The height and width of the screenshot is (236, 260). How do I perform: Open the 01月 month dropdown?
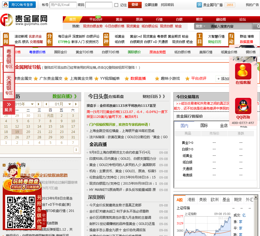pyautogui.click(x=63, y=104)
